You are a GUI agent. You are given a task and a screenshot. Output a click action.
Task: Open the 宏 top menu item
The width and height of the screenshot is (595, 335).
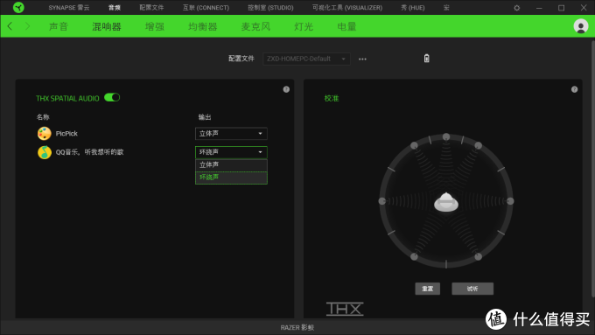[446, 8]
